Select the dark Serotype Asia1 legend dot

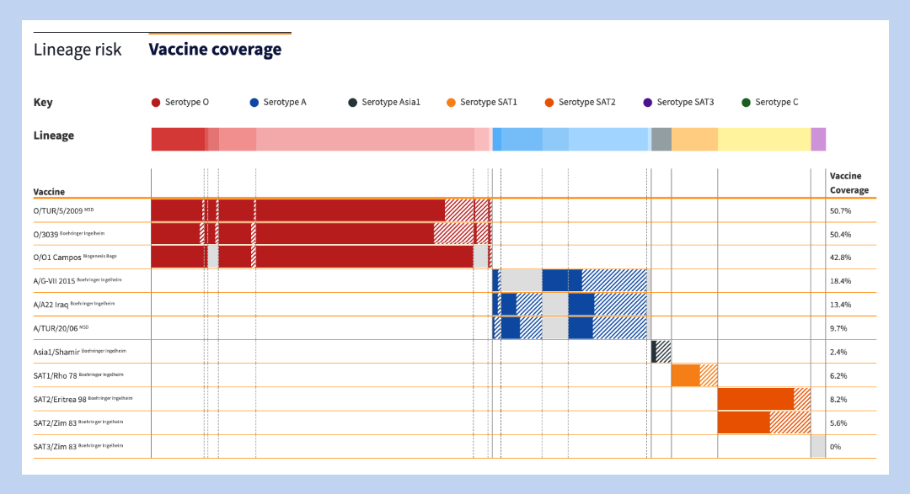pyautogui.click(x=352, y=103)
